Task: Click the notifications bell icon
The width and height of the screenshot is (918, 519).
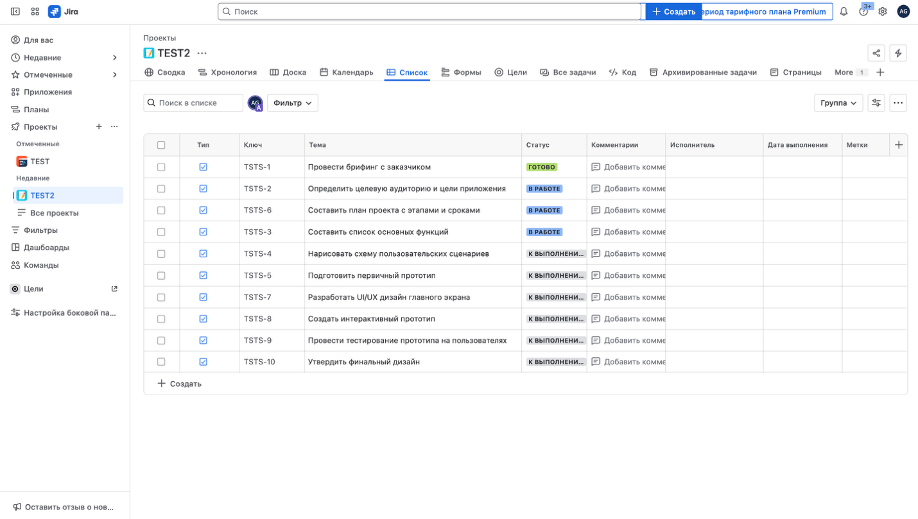Action: tap(844, 12)
